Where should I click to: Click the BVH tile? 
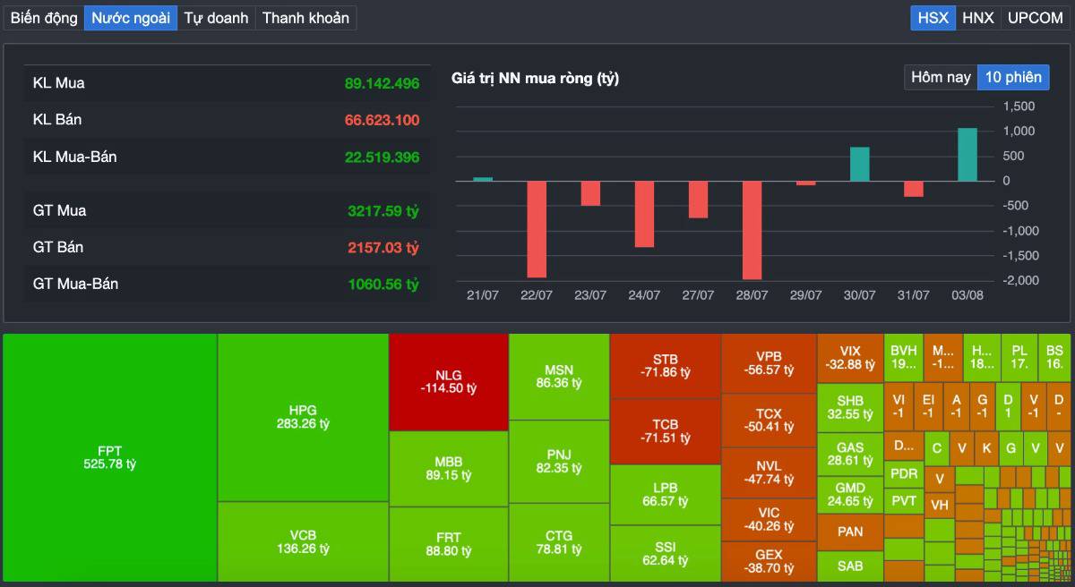tap(904, 357)
